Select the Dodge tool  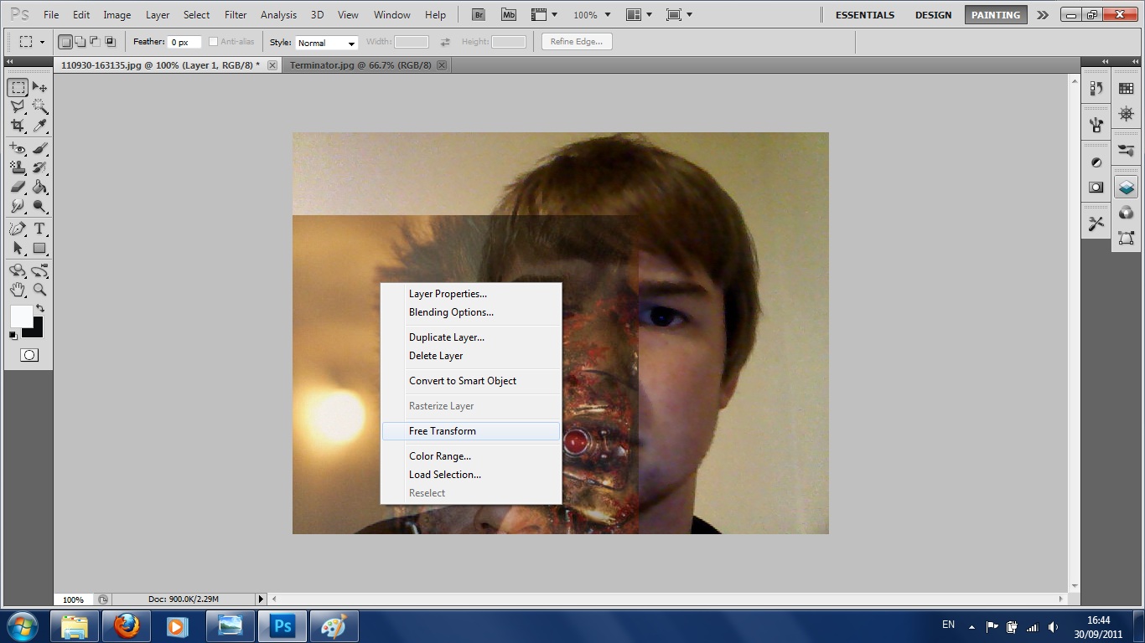click(39, 206)
